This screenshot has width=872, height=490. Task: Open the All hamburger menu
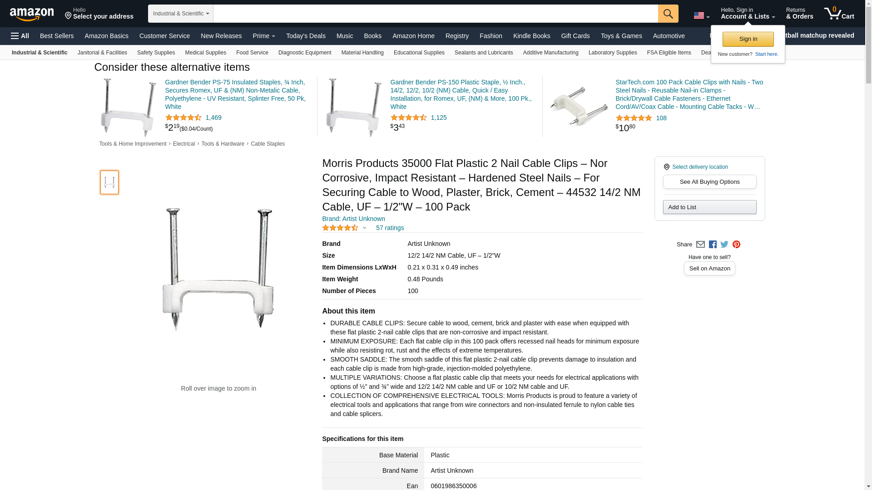pos(20,36)
